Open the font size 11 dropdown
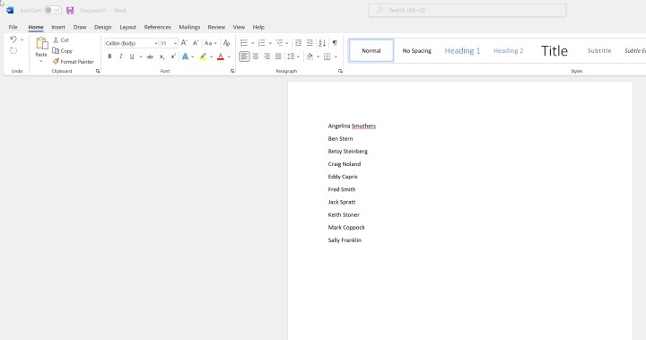Screen dimensions: 646x340 (x=175, y=43)
